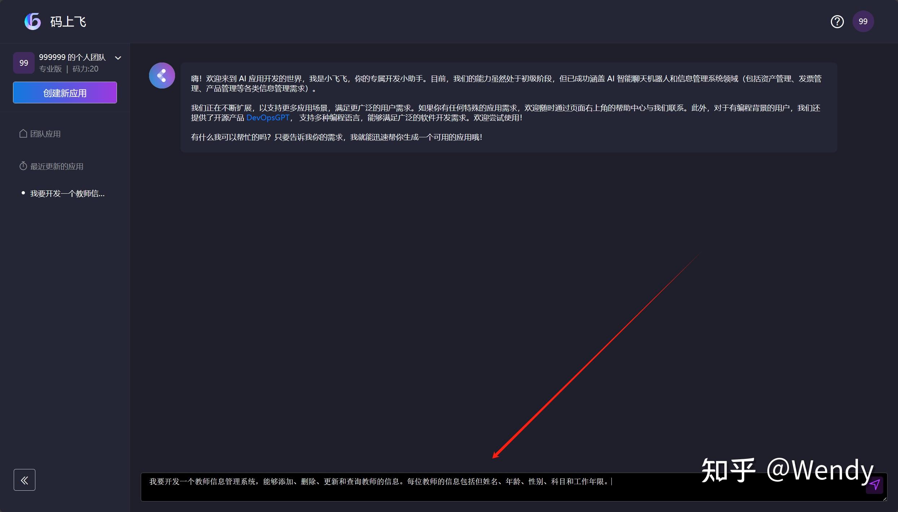898x512 pixels.
Task: Click the 最近更新的应用 clock icon
Action: 23,166
